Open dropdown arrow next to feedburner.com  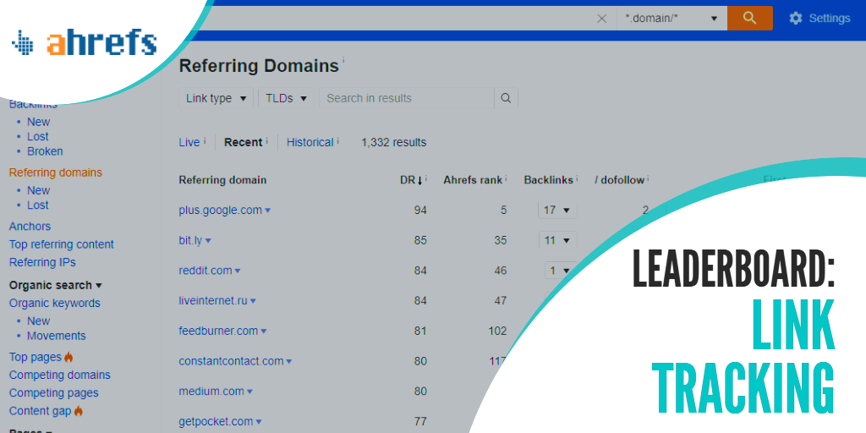[x=264, y=332]
